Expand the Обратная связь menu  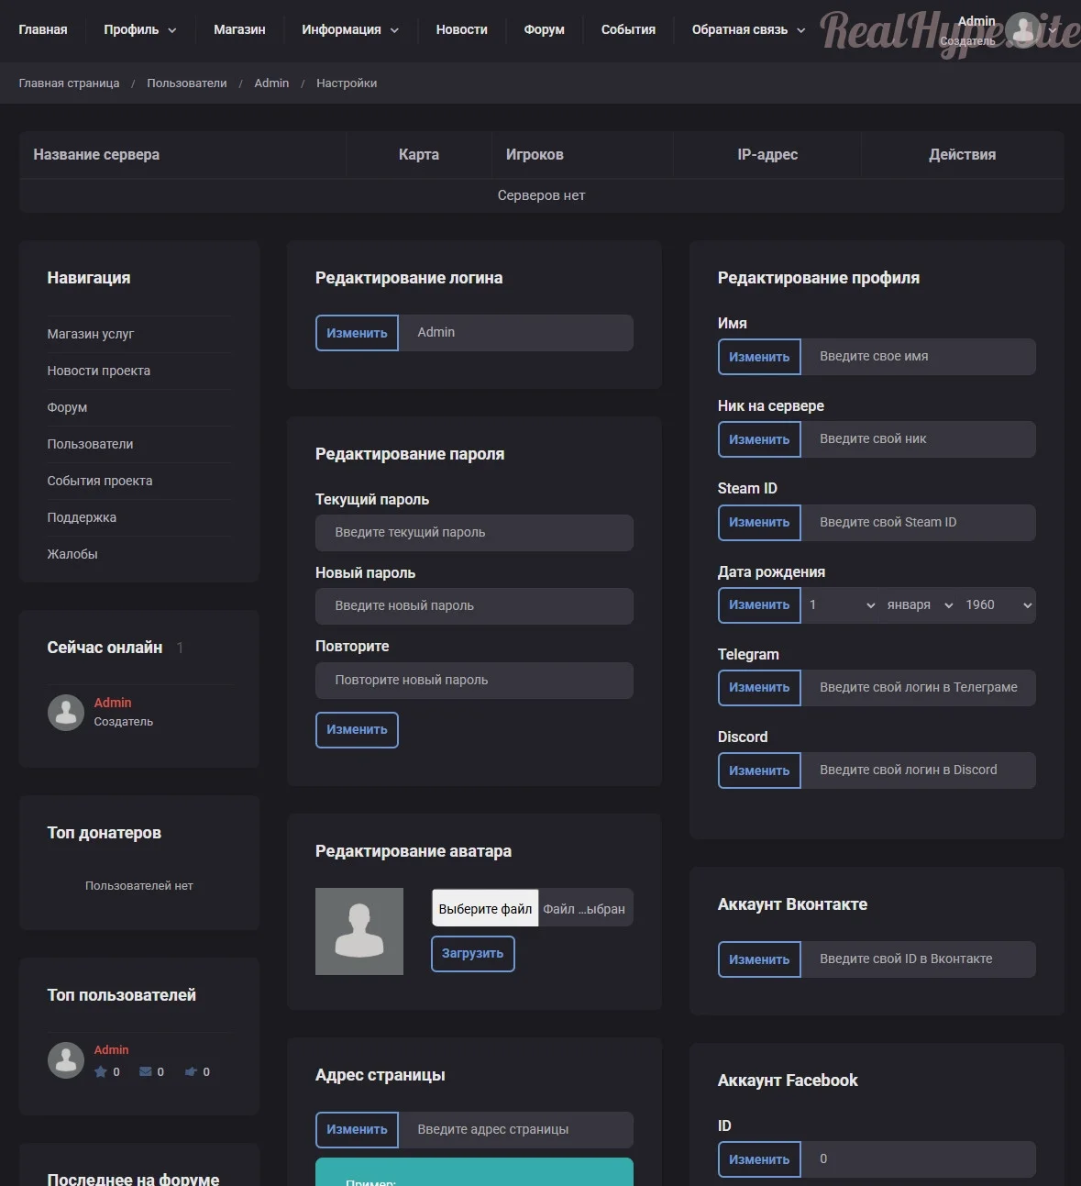point(748,30)
